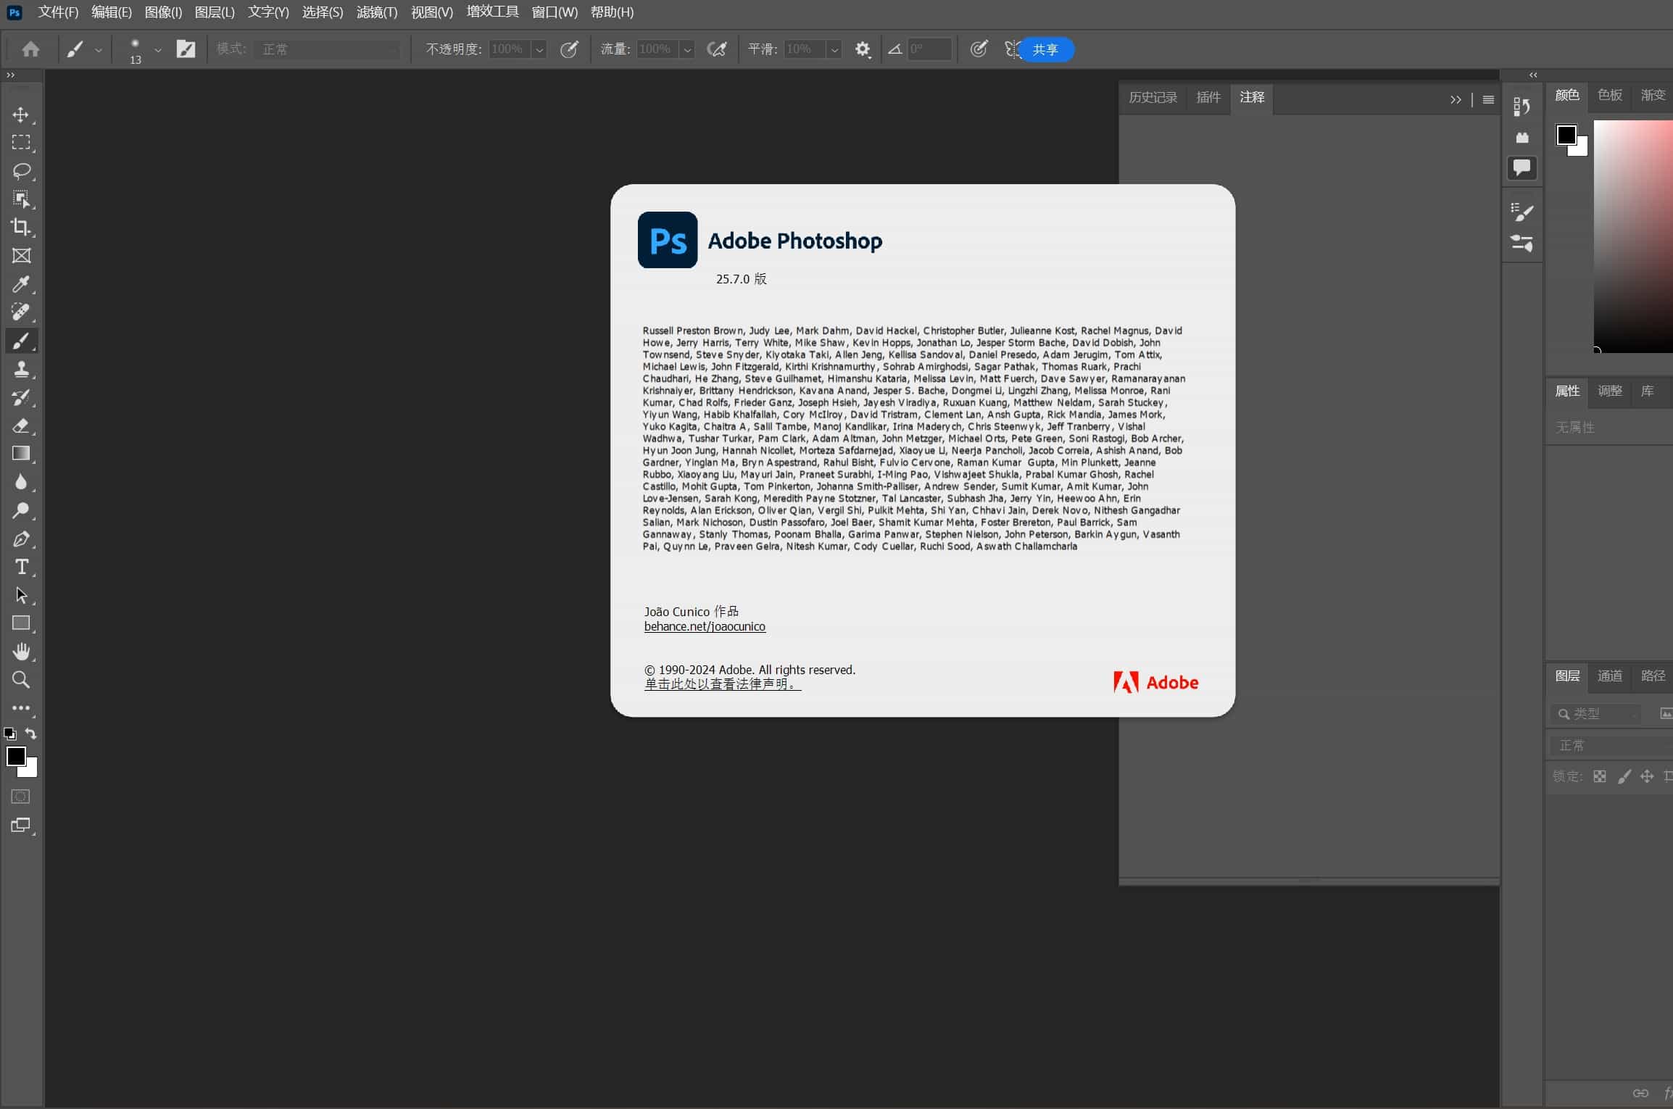Select the Crop tool
Image resolution: width=1673 pixels, height=1109 pixels.
click(22, 228)
